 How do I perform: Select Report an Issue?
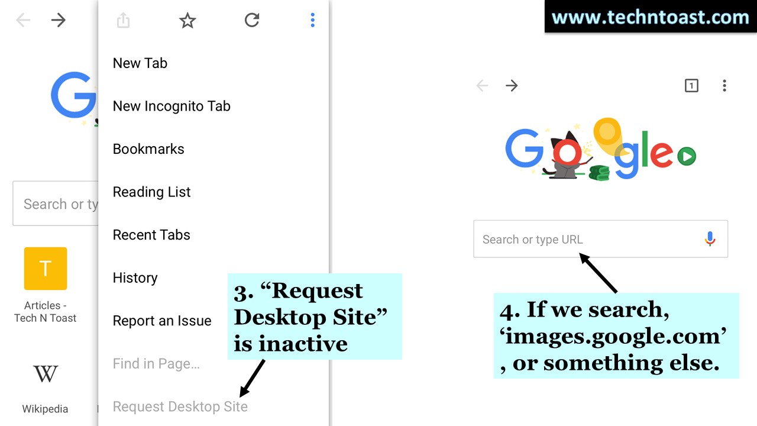click(x=162, y=320)
